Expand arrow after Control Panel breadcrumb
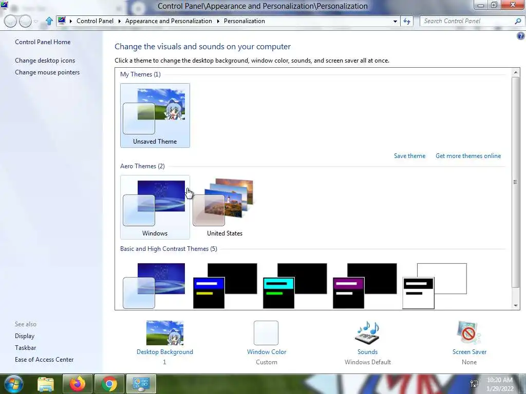The image size is (526, 394). [x=119, y=21]
